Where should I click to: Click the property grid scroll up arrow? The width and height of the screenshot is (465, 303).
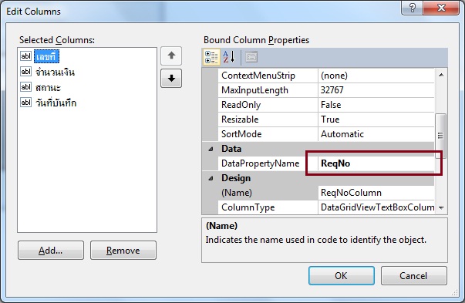point(441,75)
